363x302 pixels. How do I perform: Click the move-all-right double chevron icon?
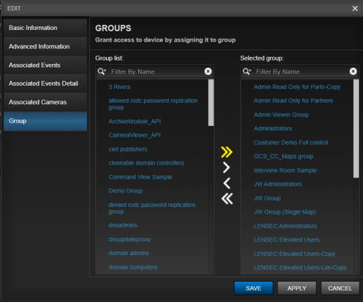(226, 152)
